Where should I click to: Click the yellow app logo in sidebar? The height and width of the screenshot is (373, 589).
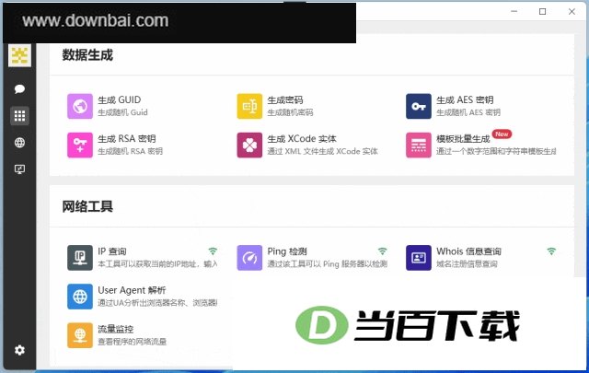(x=19, y=55)
